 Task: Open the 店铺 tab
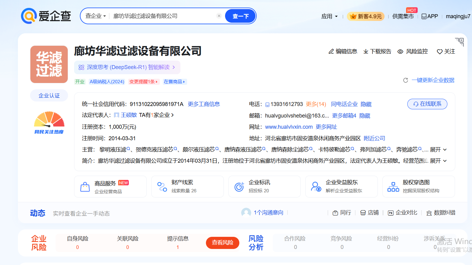click(369, 213)
